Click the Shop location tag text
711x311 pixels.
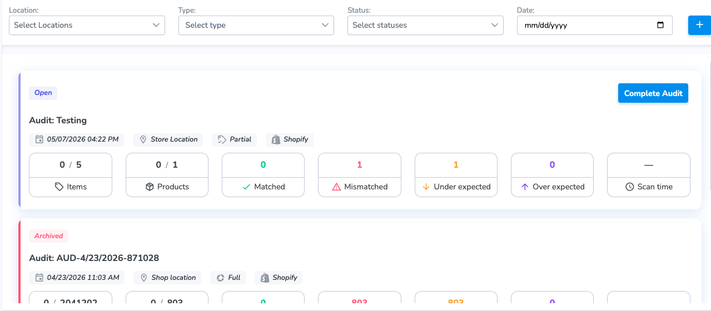pyautogui.click(x=174, y=278)
